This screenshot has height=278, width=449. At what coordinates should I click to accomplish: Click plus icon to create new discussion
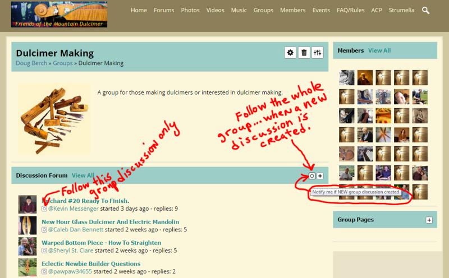tap(320, 176)
